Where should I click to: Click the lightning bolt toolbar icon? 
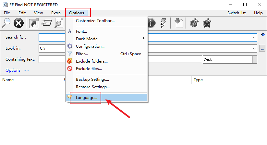point(164,23)
